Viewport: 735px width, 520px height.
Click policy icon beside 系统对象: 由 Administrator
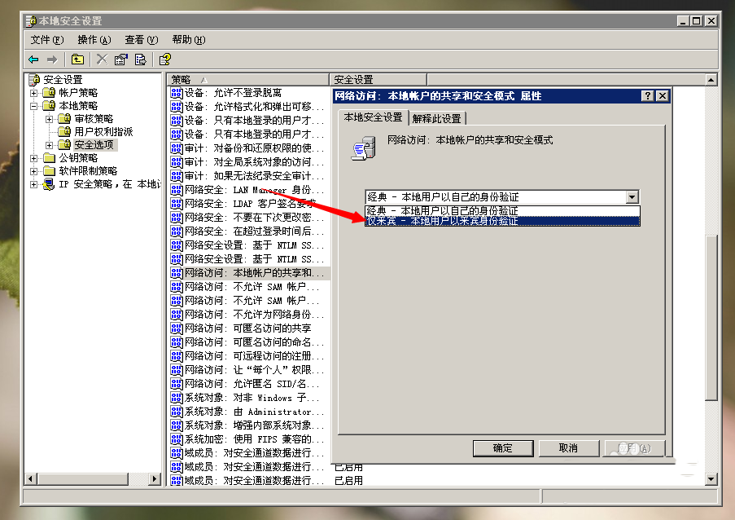(177, 412)
